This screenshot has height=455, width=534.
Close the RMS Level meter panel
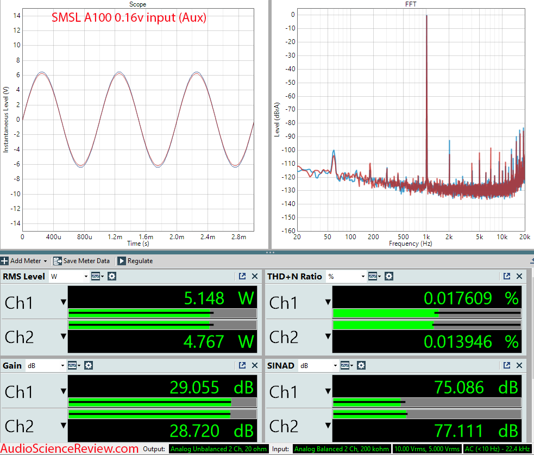coord(254,276)
